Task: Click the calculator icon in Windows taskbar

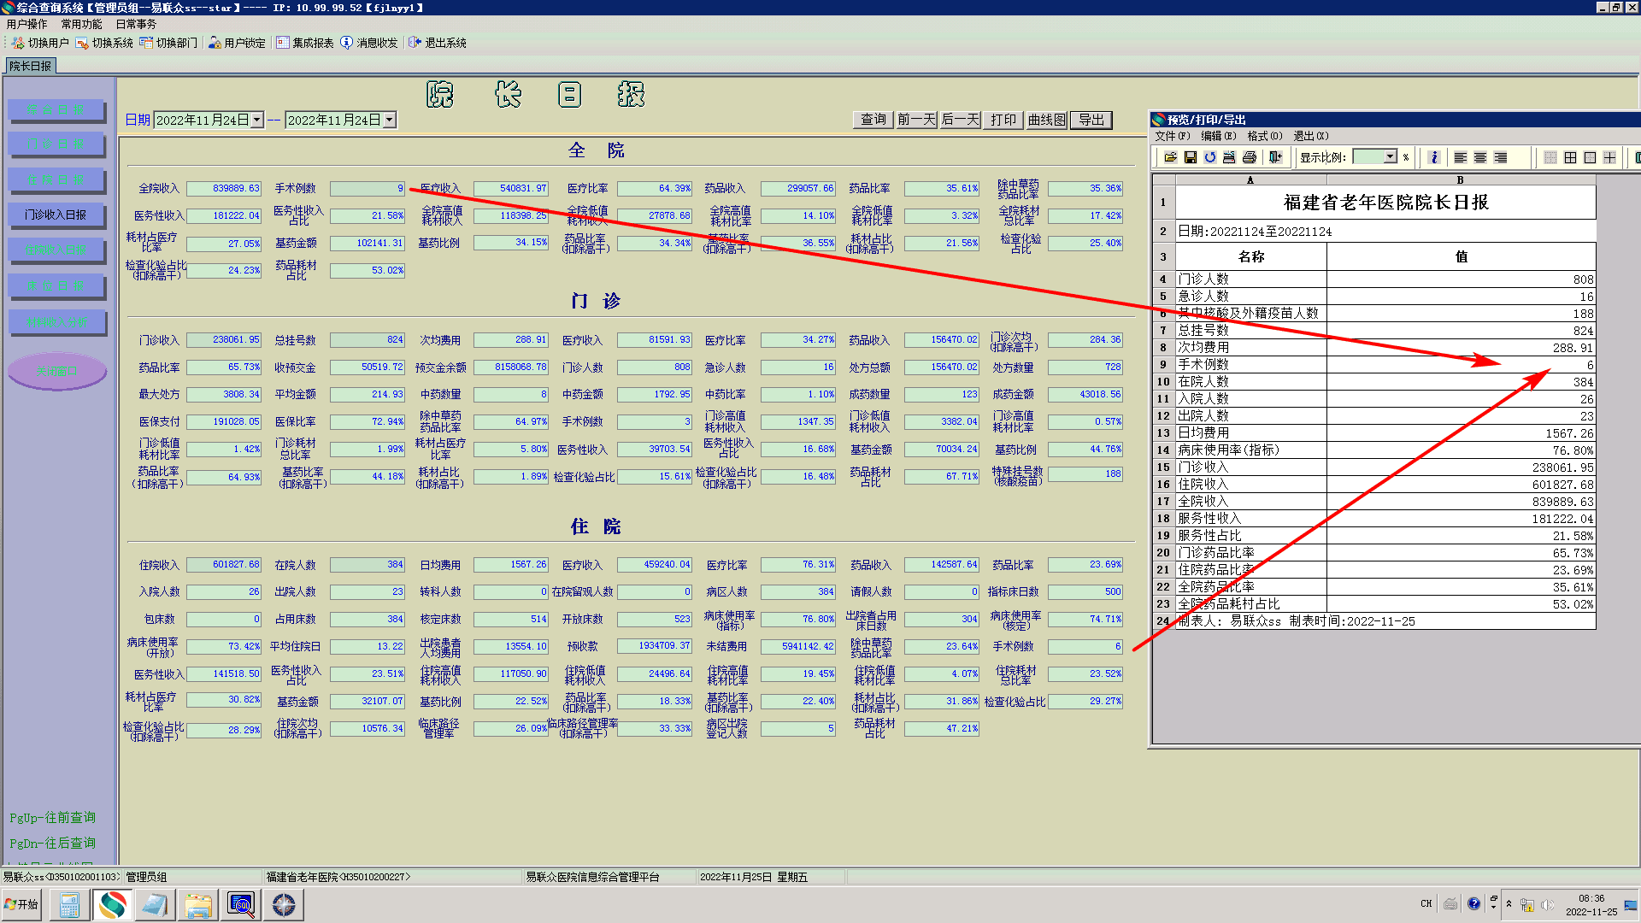Action: [x=69, y=904]
